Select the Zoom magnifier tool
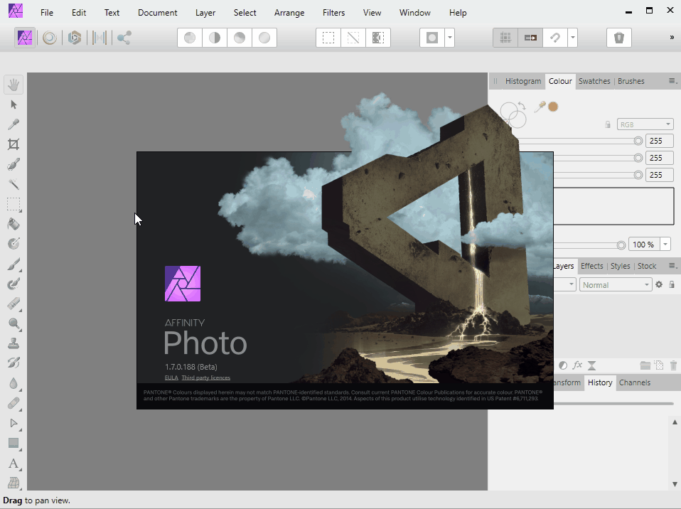Viewport: 681px width, 509px height. click(14, 323)
